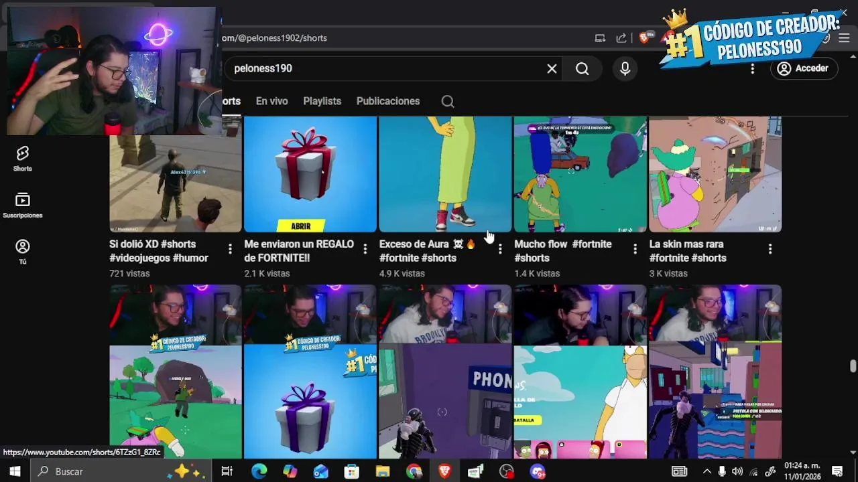Open options for La skin mas rara short
858x482 pixels.
point(770,249)
